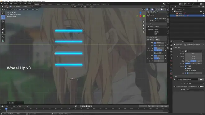
Task: Click the open image folder icon
Action: click(201, 79)
